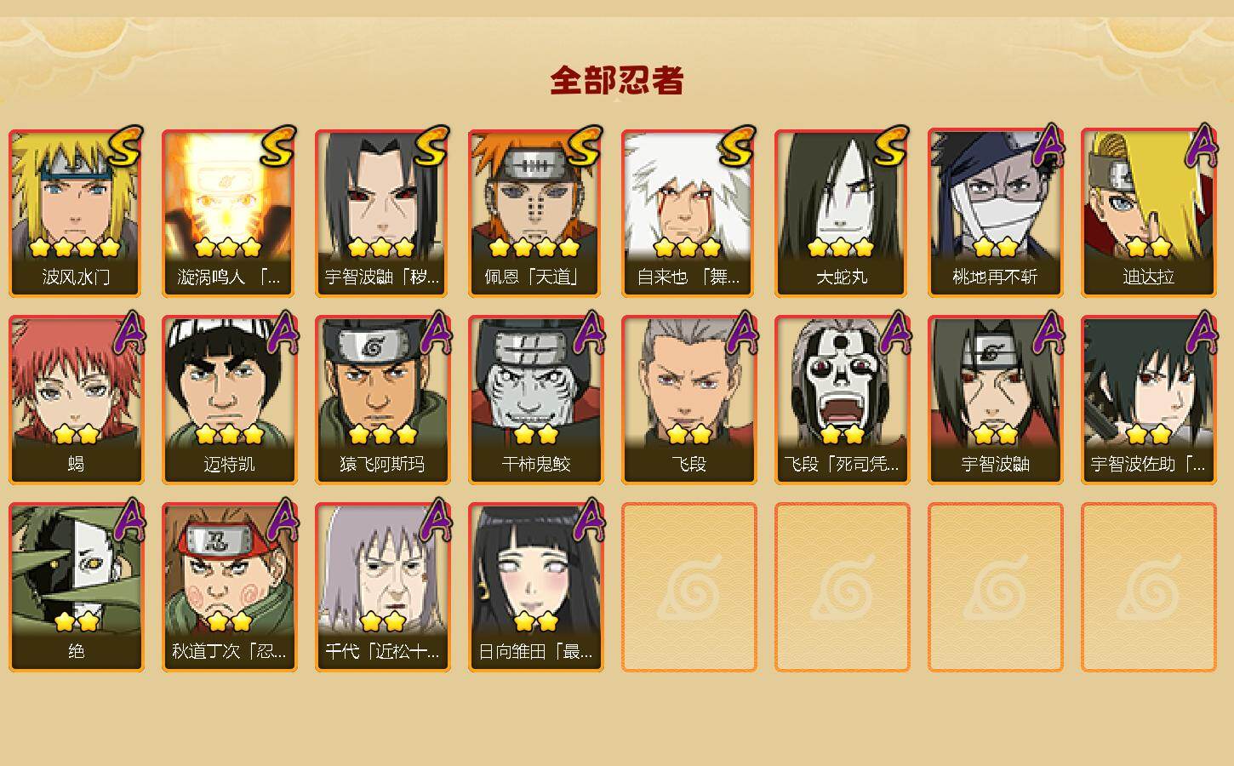Select the 秋道丁次 ninja card

230,587
